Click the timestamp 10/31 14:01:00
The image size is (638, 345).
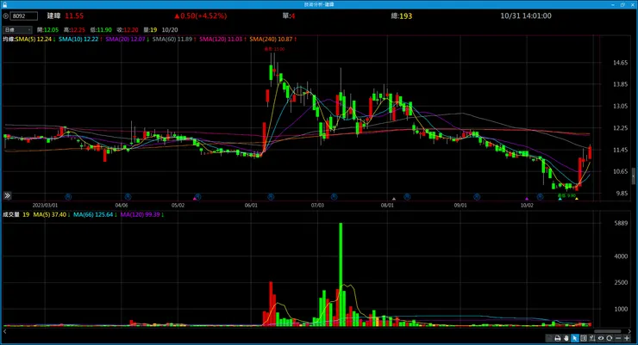click(526, 15)
